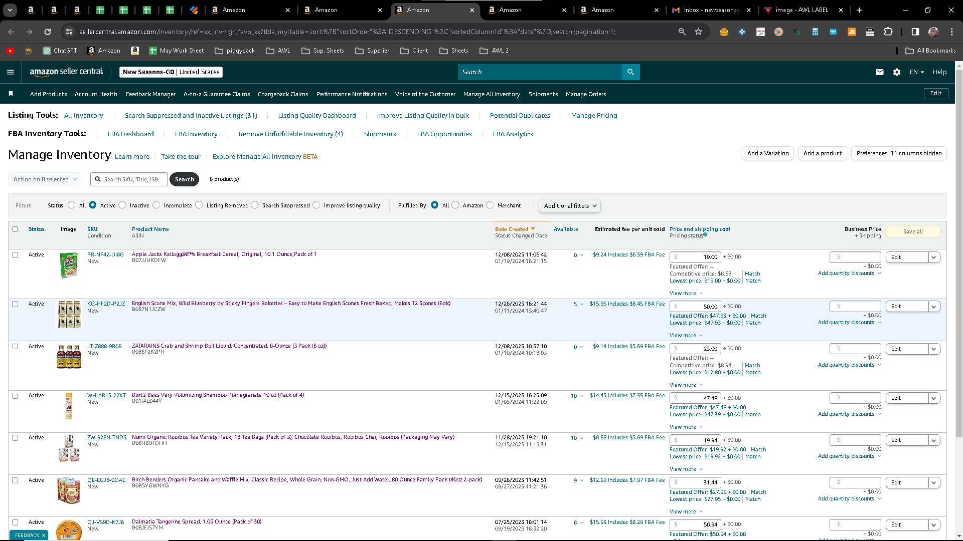Select the checkbox for SKU WH-AR15-22XT
The width and height of the screenshot is (963, 541).
[x=15, y=396]
